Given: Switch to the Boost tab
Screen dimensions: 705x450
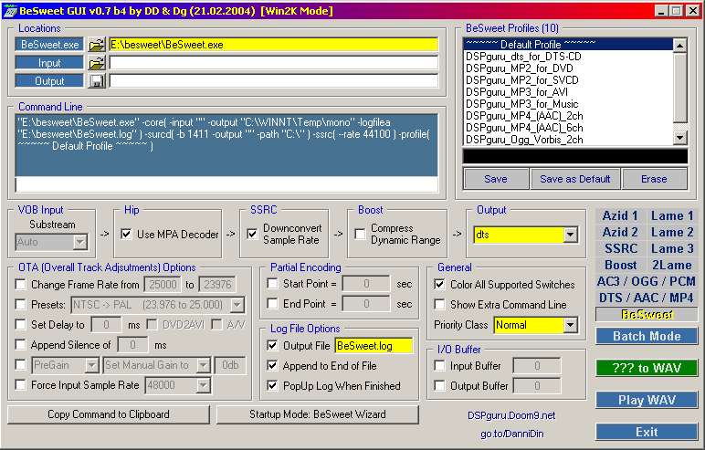Looking at the screenshot, I should tap(620, 265).
